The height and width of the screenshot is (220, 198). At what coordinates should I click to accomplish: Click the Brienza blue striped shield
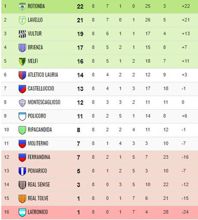[x=22, y=48]
